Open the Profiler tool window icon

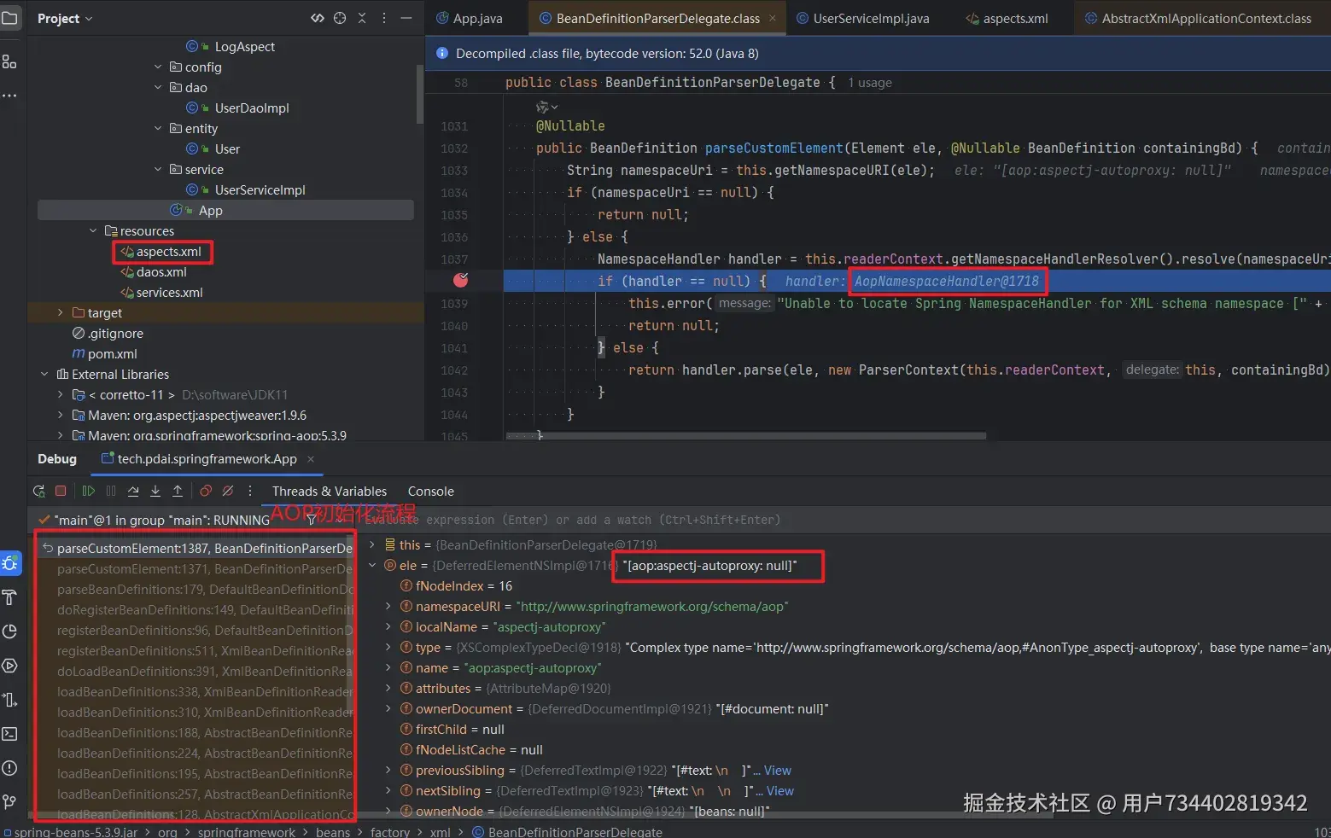(9, 631)
